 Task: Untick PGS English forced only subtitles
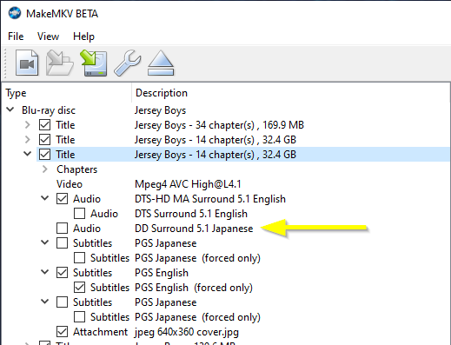pyautogui.click(x=79, y=288)
